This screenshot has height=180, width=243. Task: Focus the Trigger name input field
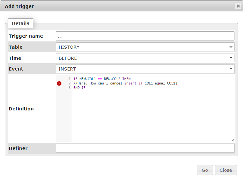pos(145,36)
